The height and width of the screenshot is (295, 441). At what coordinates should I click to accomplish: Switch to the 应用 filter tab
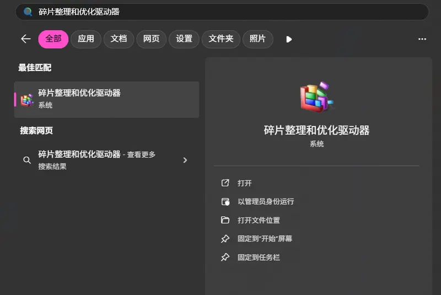pos(86,39)
